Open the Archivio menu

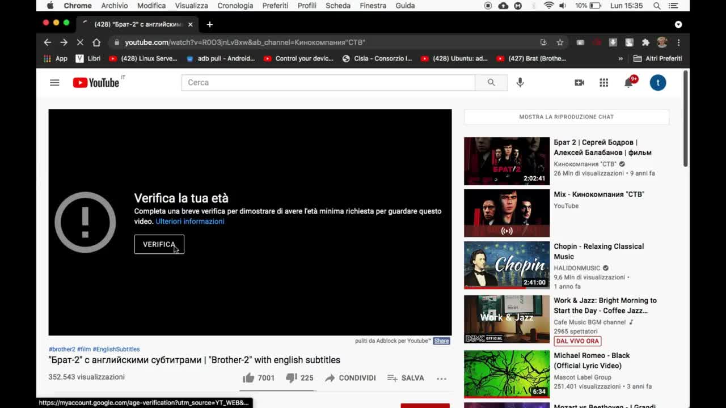(x=115, y=6)
